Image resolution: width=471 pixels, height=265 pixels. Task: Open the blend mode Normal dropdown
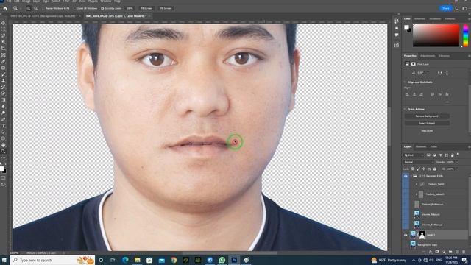[418, 162]
